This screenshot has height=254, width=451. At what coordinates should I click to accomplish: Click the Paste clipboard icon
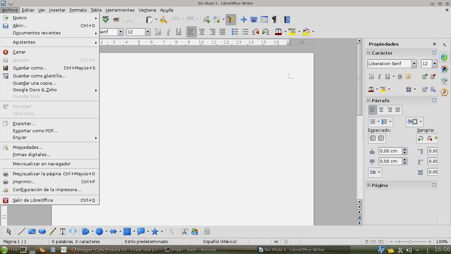[150, 20]
